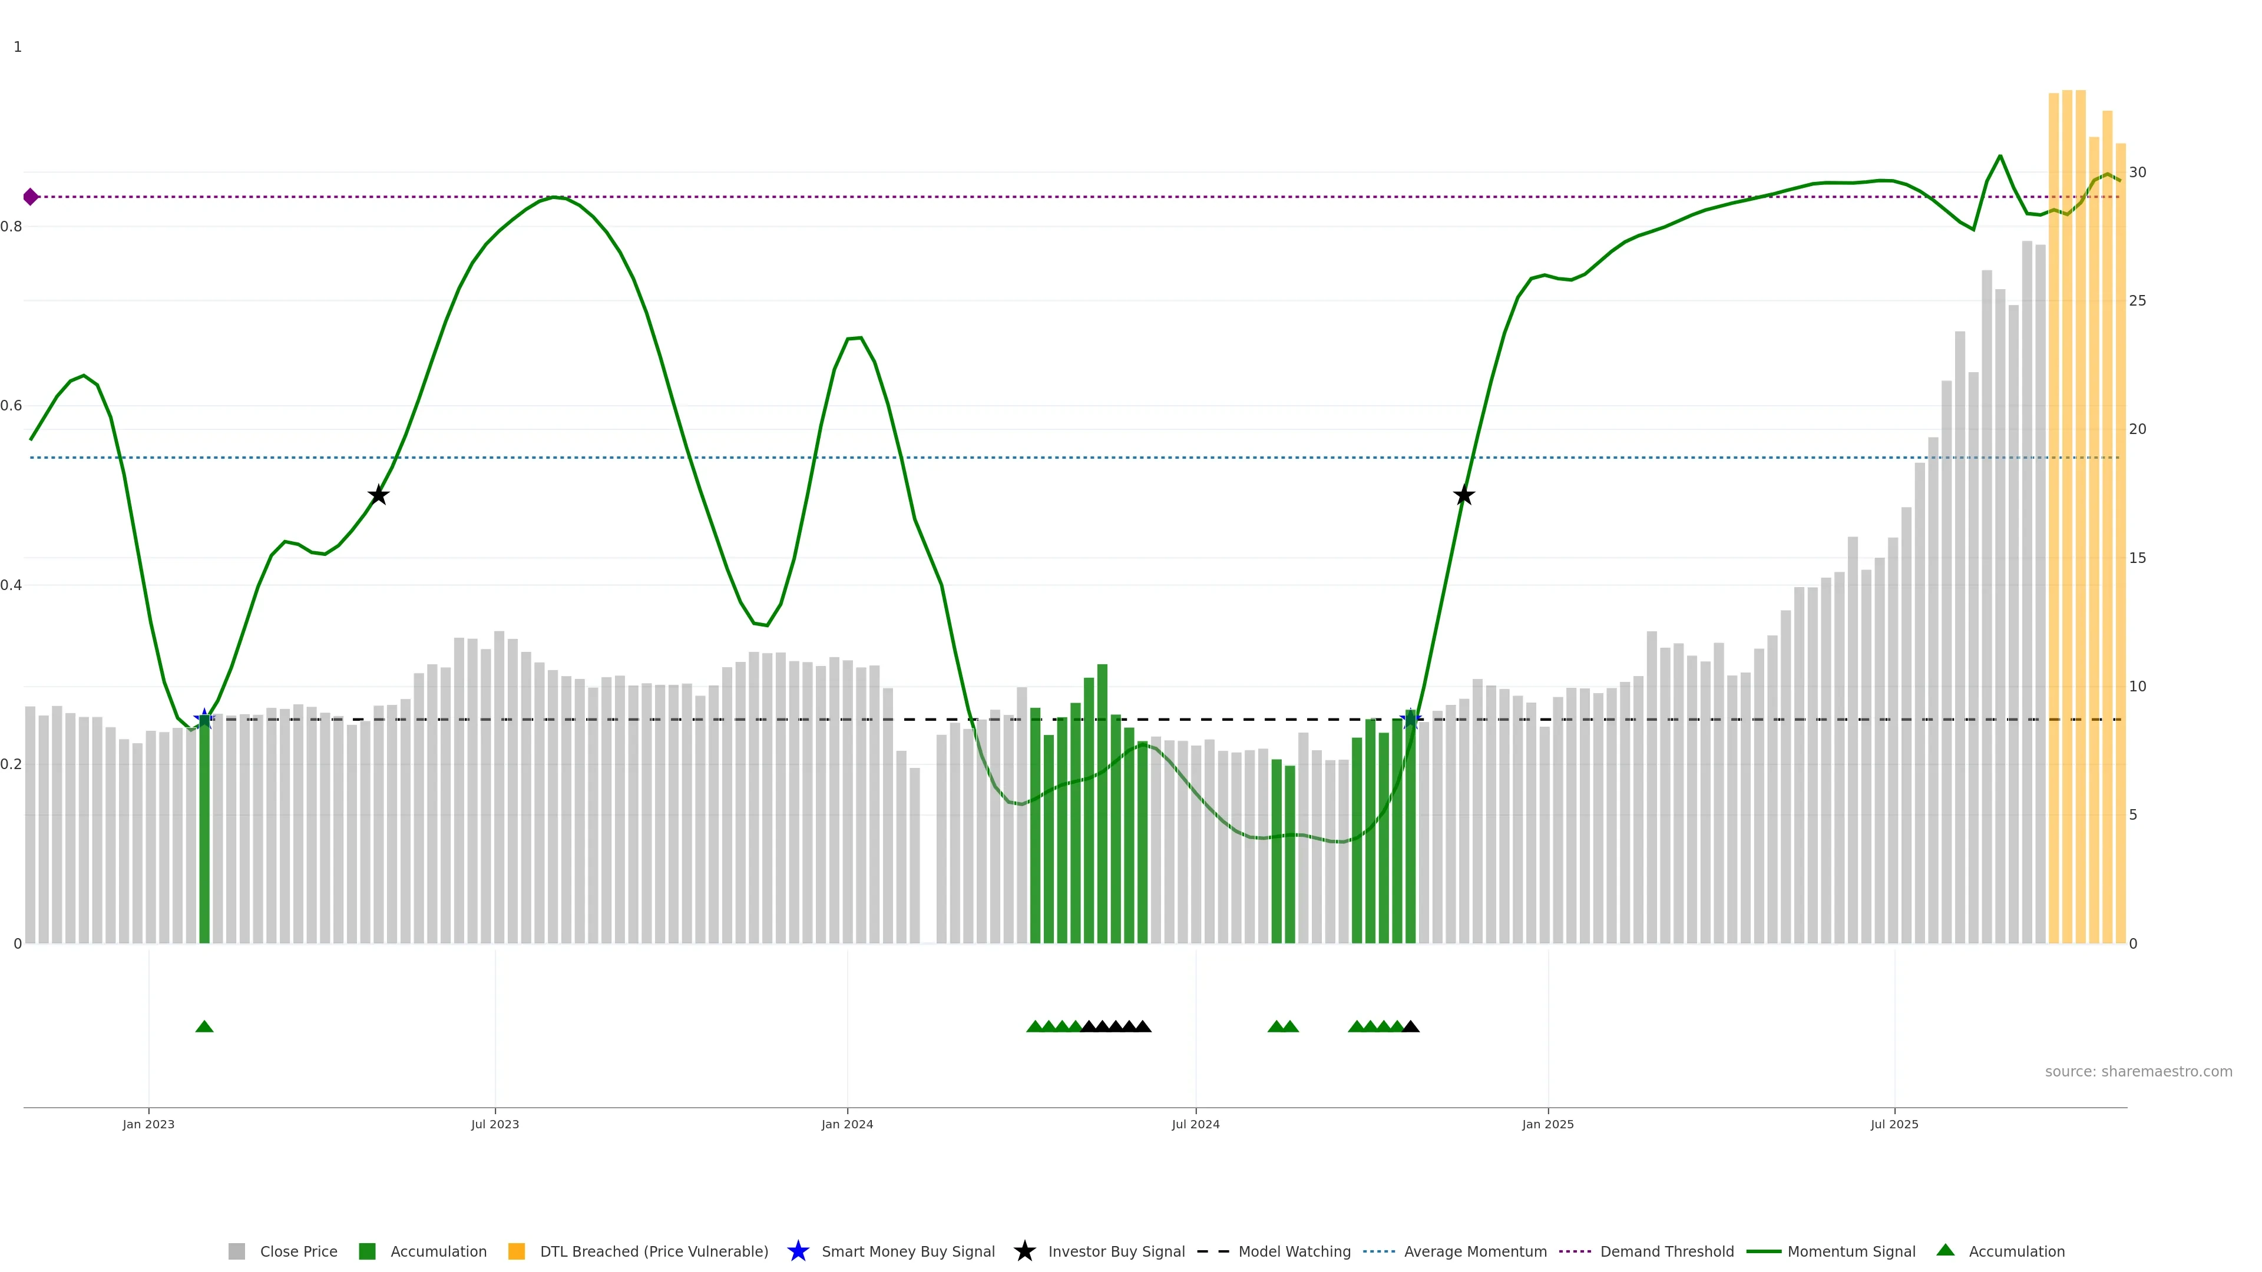
Task: Hide the Average Momentum dotted line
Action: (1474, 1251)
